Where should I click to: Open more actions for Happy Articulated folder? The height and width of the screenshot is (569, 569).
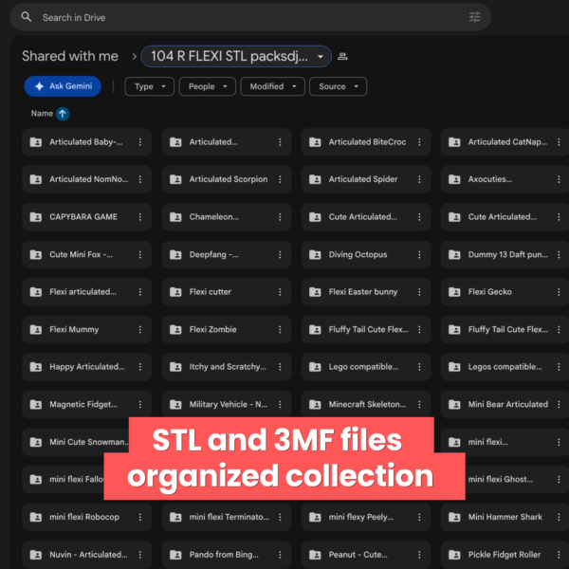pos(140,367)
